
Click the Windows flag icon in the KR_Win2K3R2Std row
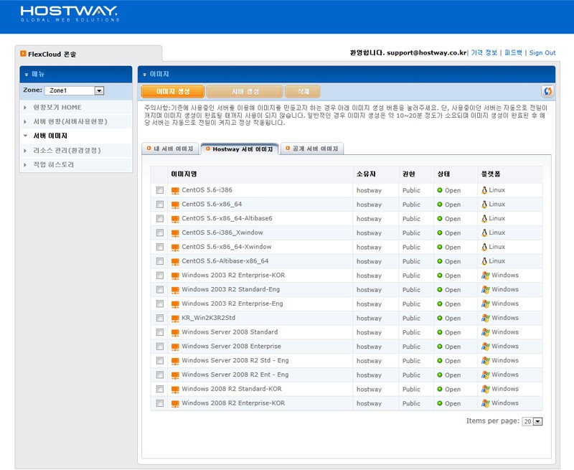pyautogui.click(x=486, y=318)
